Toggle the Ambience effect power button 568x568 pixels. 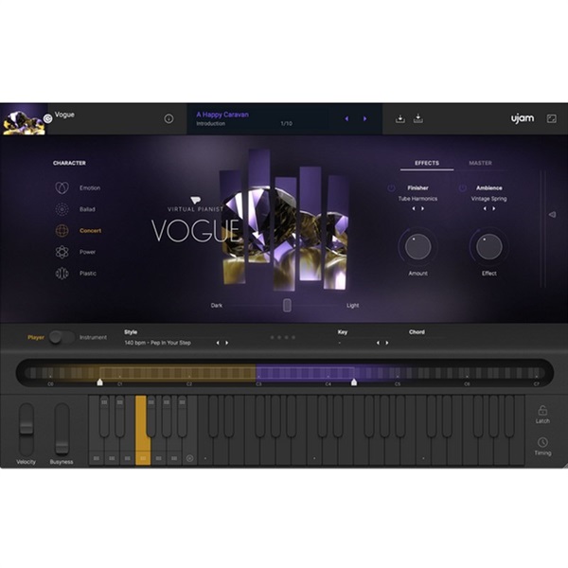[463, 188]
